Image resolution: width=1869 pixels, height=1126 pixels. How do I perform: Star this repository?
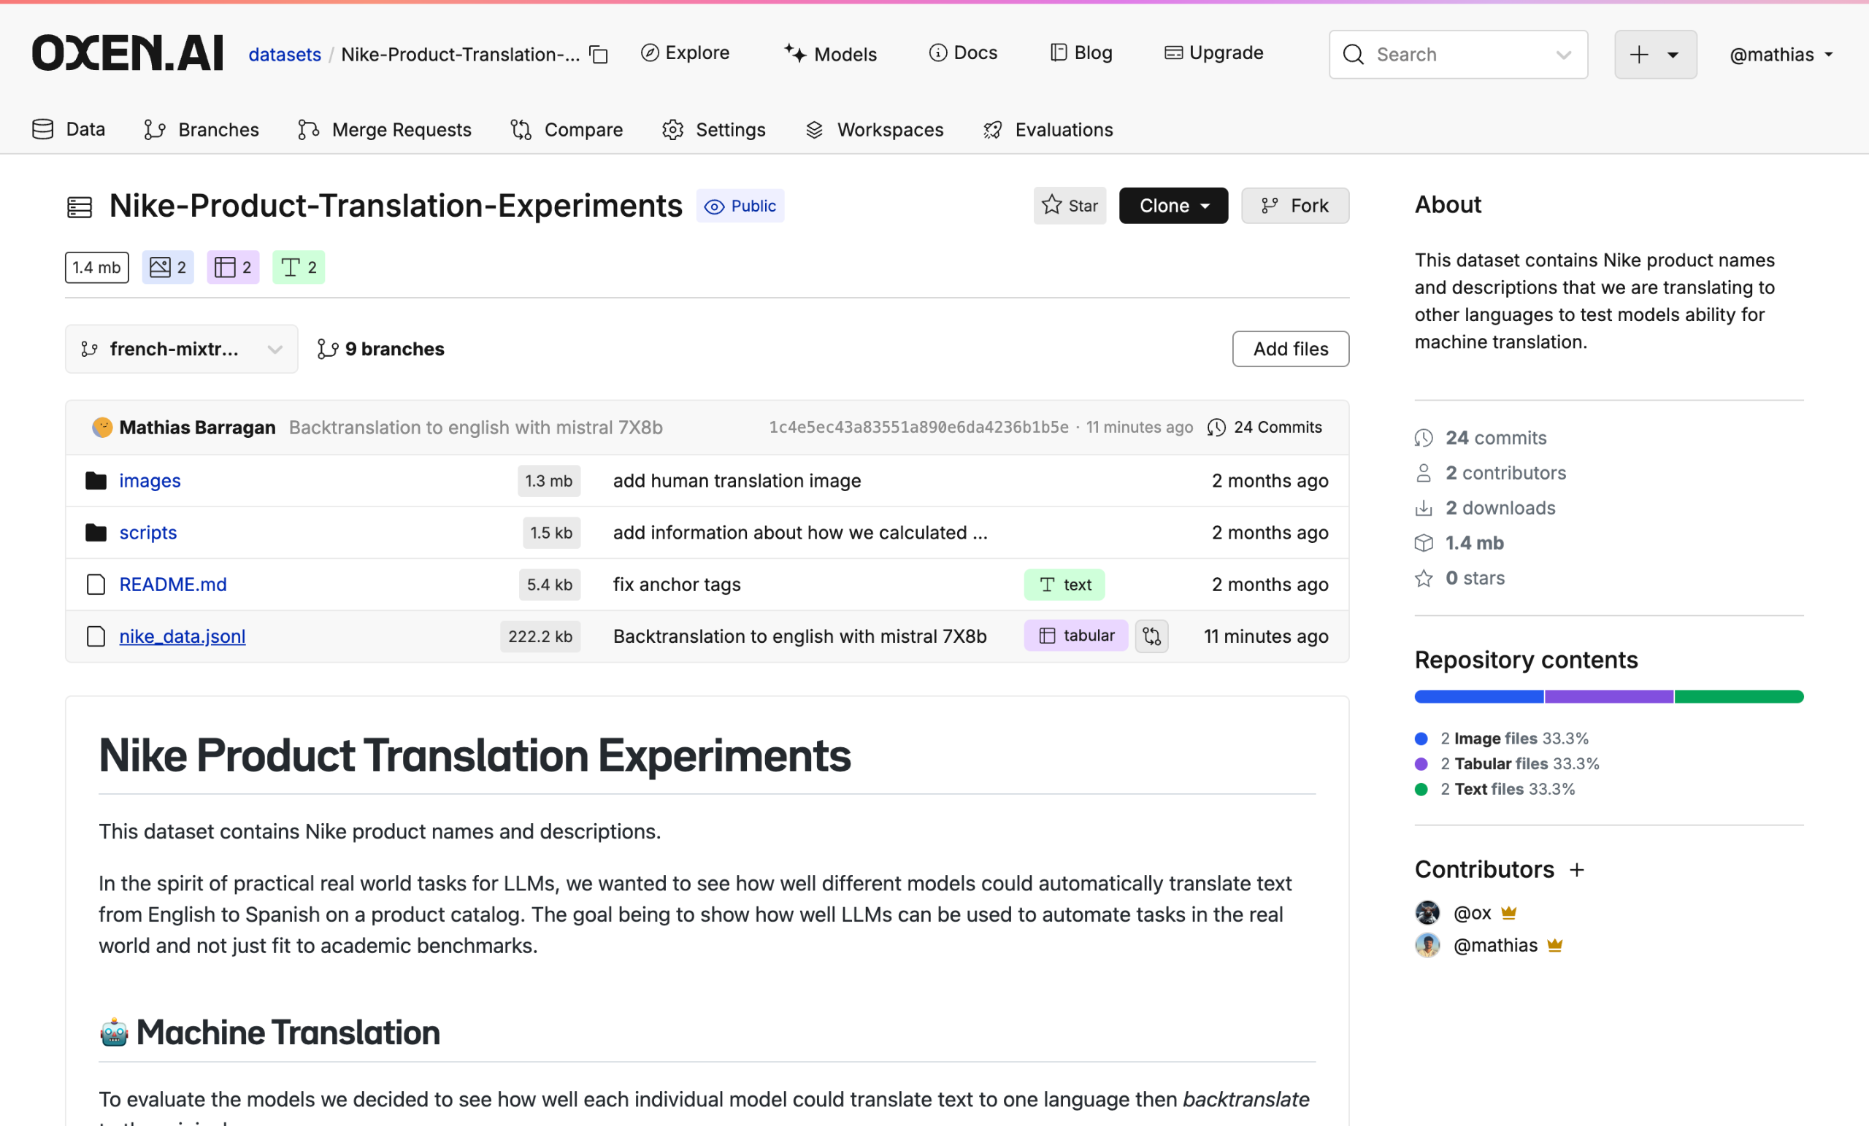1070,206
